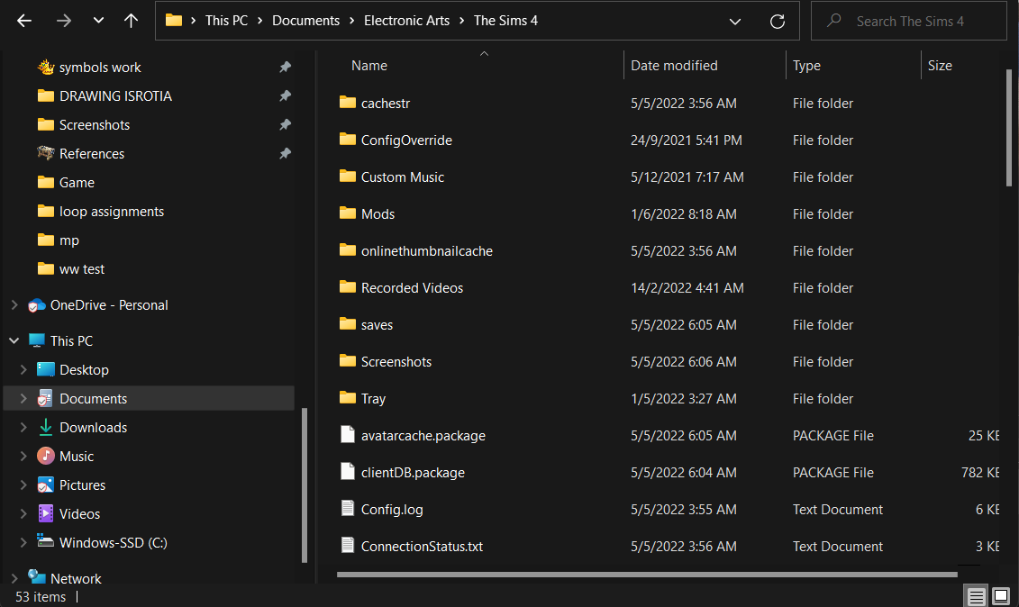
Task: Select the ConfigOverride folder icon
Action: (348, 140)
